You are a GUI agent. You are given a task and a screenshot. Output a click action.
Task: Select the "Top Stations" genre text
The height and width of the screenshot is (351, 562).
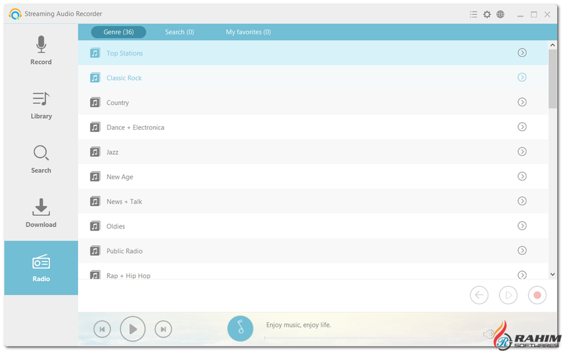click(125, 53)
